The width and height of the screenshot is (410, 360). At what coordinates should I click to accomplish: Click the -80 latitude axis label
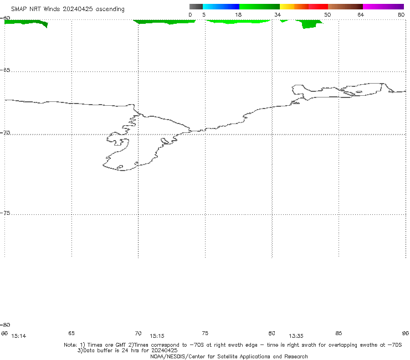point(5,325)
